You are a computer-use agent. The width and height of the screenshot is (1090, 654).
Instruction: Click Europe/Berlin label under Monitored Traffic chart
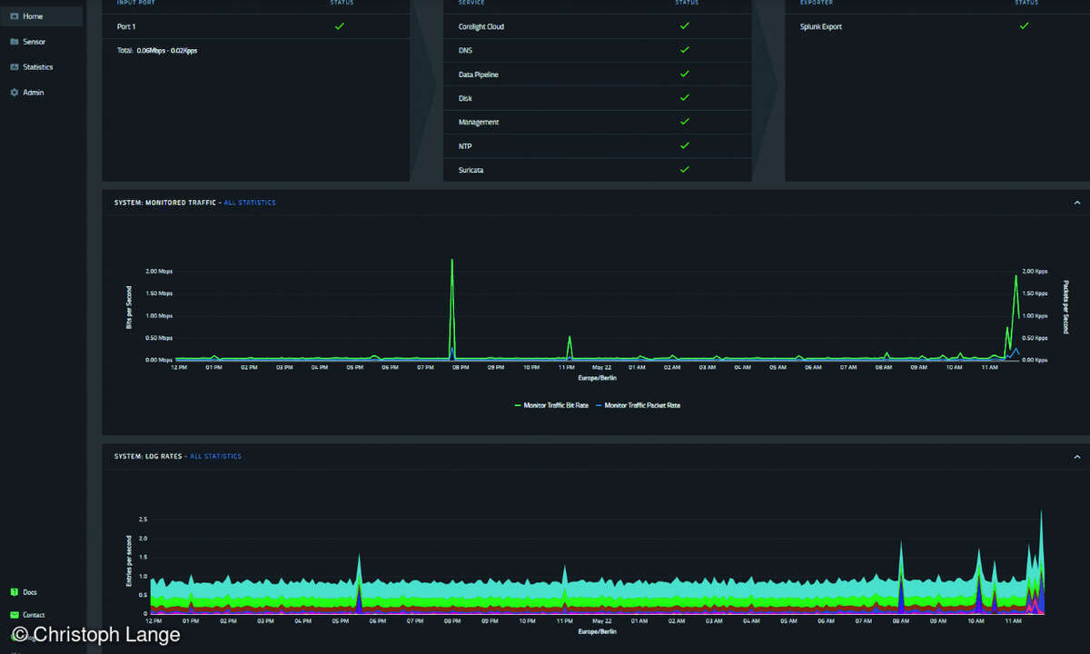597,377
